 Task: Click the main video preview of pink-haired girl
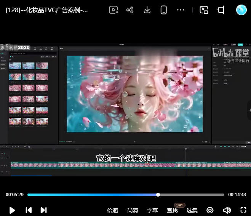[x=135, y=94]
